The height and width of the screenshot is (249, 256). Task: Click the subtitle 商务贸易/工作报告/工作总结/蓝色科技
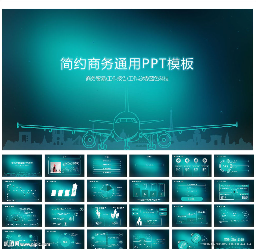(x=127, y=79)
